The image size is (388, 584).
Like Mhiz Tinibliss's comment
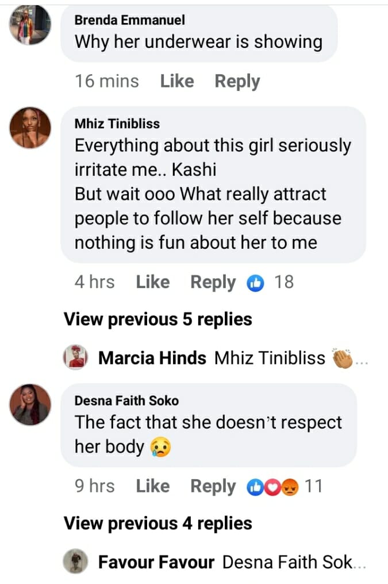pos(152,282)
